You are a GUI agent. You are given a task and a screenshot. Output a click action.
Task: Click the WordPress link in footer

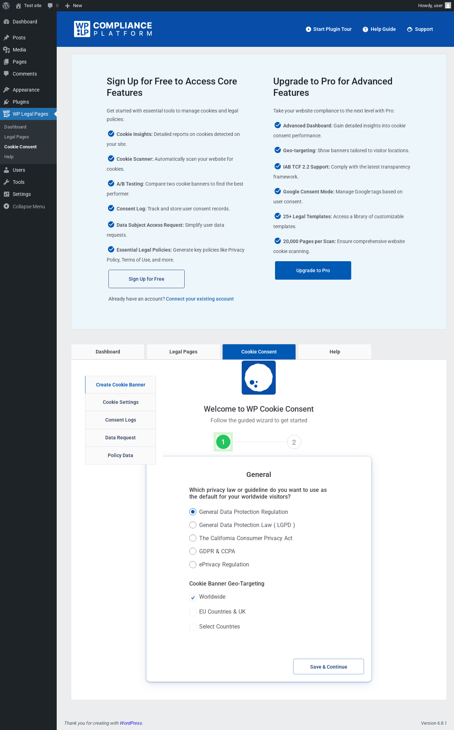(131, 723)
